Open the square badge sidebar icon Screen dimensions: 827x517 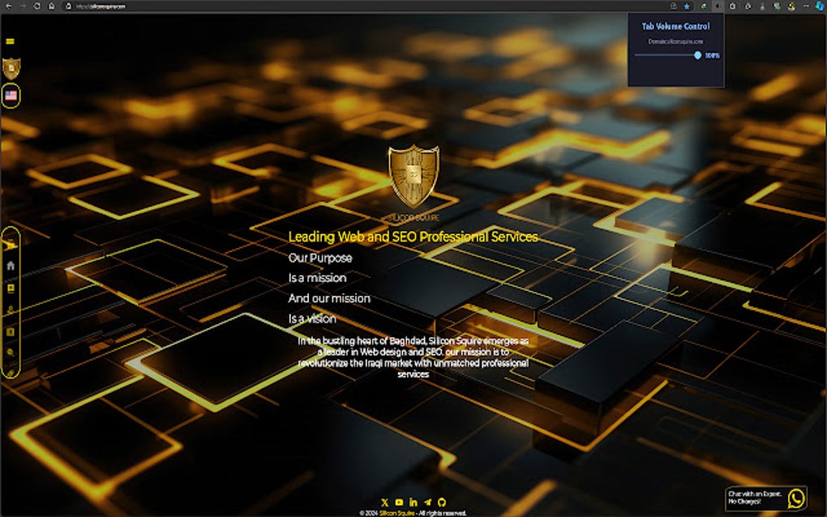coord(11,331)
